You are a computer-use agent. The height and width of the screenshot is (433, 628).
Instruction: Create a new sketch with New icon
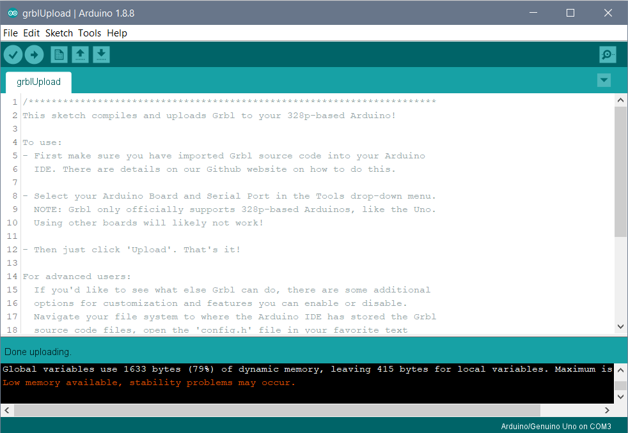[59, 54]
